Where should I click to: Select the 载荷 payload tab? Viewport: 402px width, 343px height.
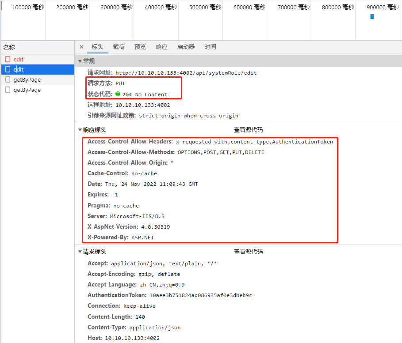(119, 47)
